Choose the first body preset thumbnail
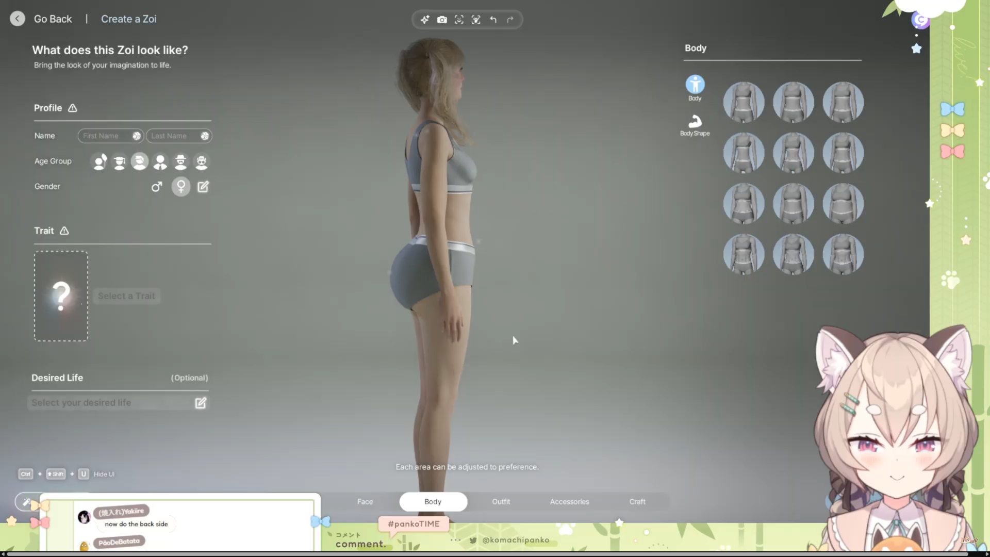The image size is (990, 557). (x=744, y=102)
